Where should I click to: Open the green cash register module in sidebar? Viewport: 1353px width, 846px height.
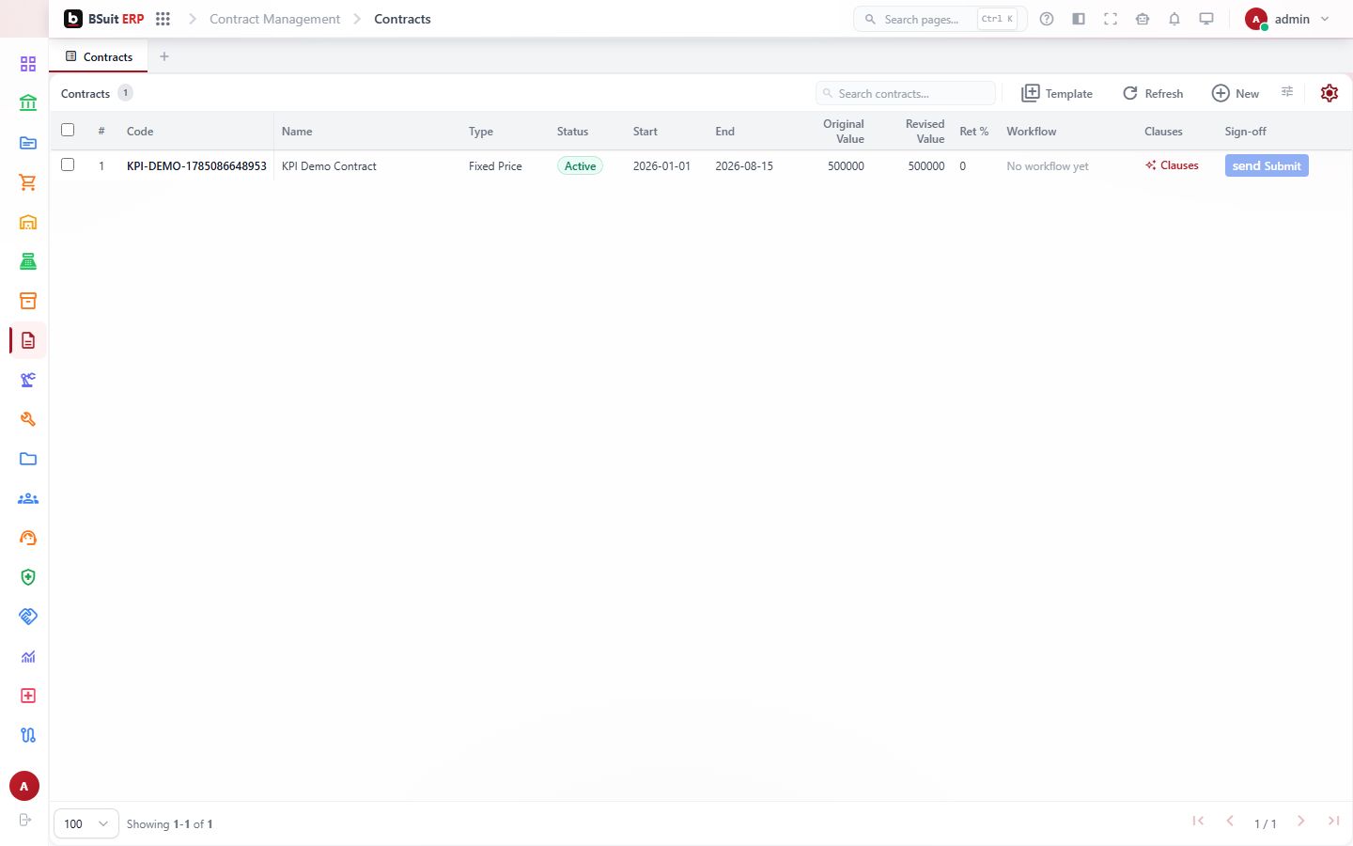click(28, 261)
